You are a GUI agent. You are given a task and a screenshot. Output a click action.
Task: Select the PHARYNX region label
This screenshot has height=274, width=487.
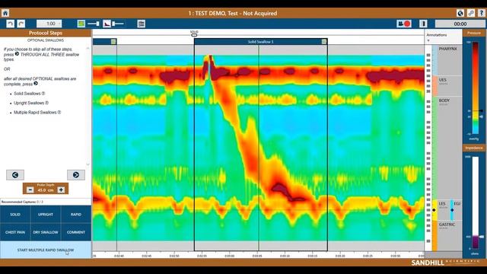pos(447,49)
